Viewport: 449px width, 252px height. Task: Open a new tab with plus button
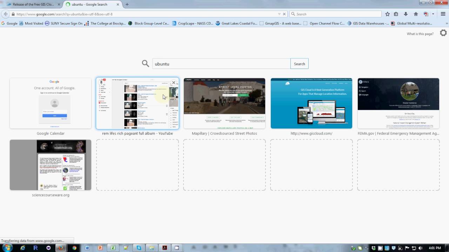(x=127, y=4)
